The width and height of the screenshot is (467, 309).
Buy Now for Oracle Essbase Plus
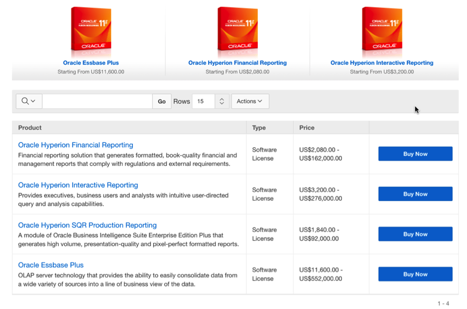[415, 274]
